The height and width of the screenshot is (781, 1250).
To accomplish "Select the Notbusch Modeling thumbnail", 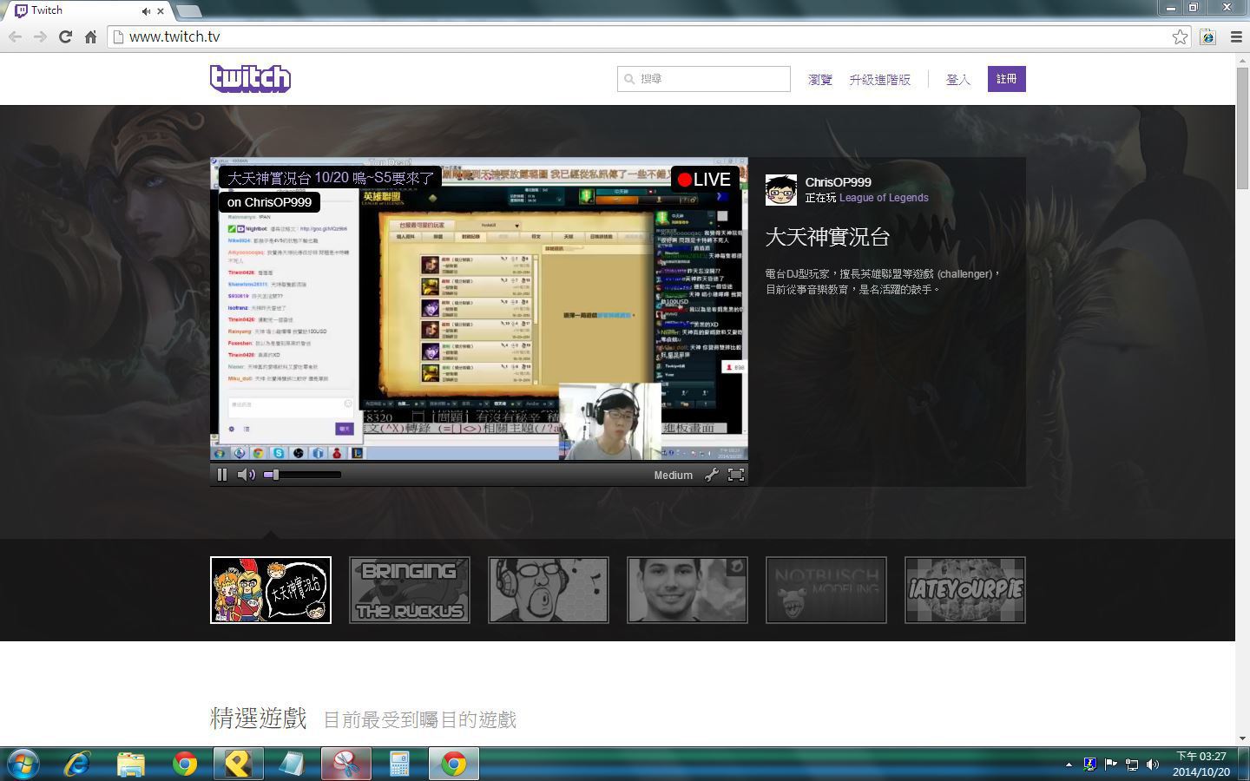I will (x=826, y=590).
